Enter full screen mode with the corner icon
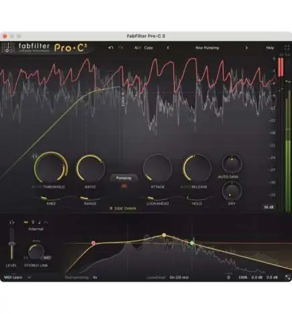292x314 pixels. pos(287,48)
